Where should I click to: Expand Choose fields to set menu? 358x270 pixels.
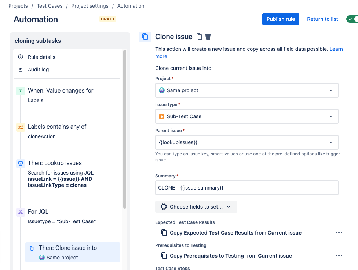tap(196, 207)
